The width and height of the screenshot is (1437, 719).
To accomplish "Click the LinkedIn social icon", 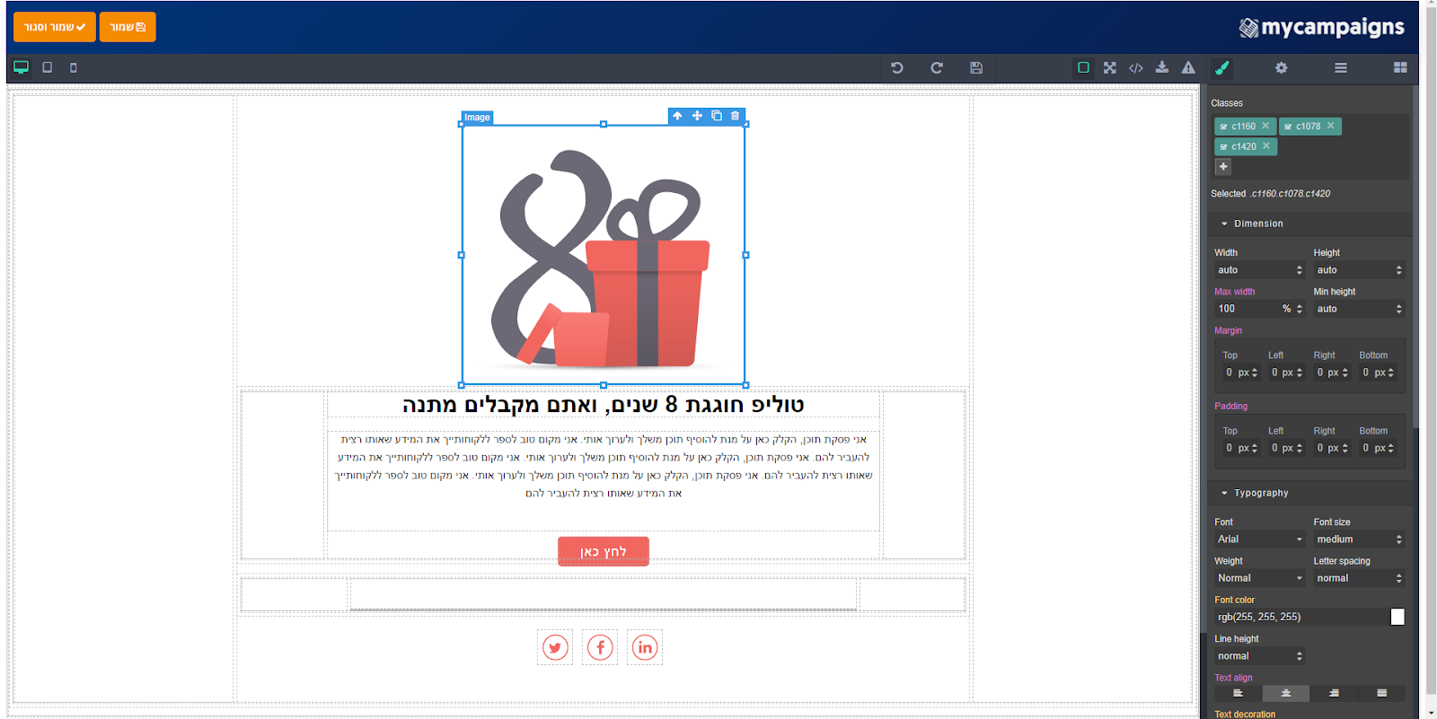I will pos(645,647).
